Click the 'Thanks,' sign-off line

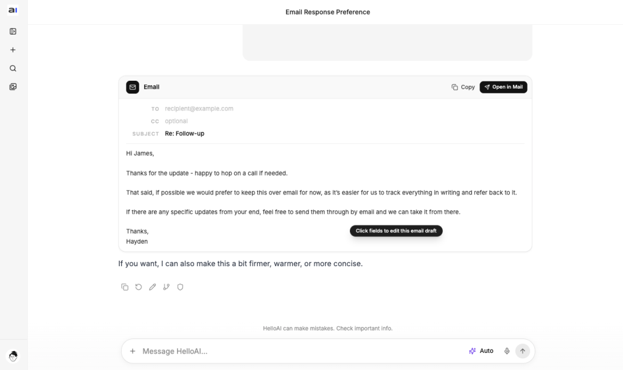[137, 231]
